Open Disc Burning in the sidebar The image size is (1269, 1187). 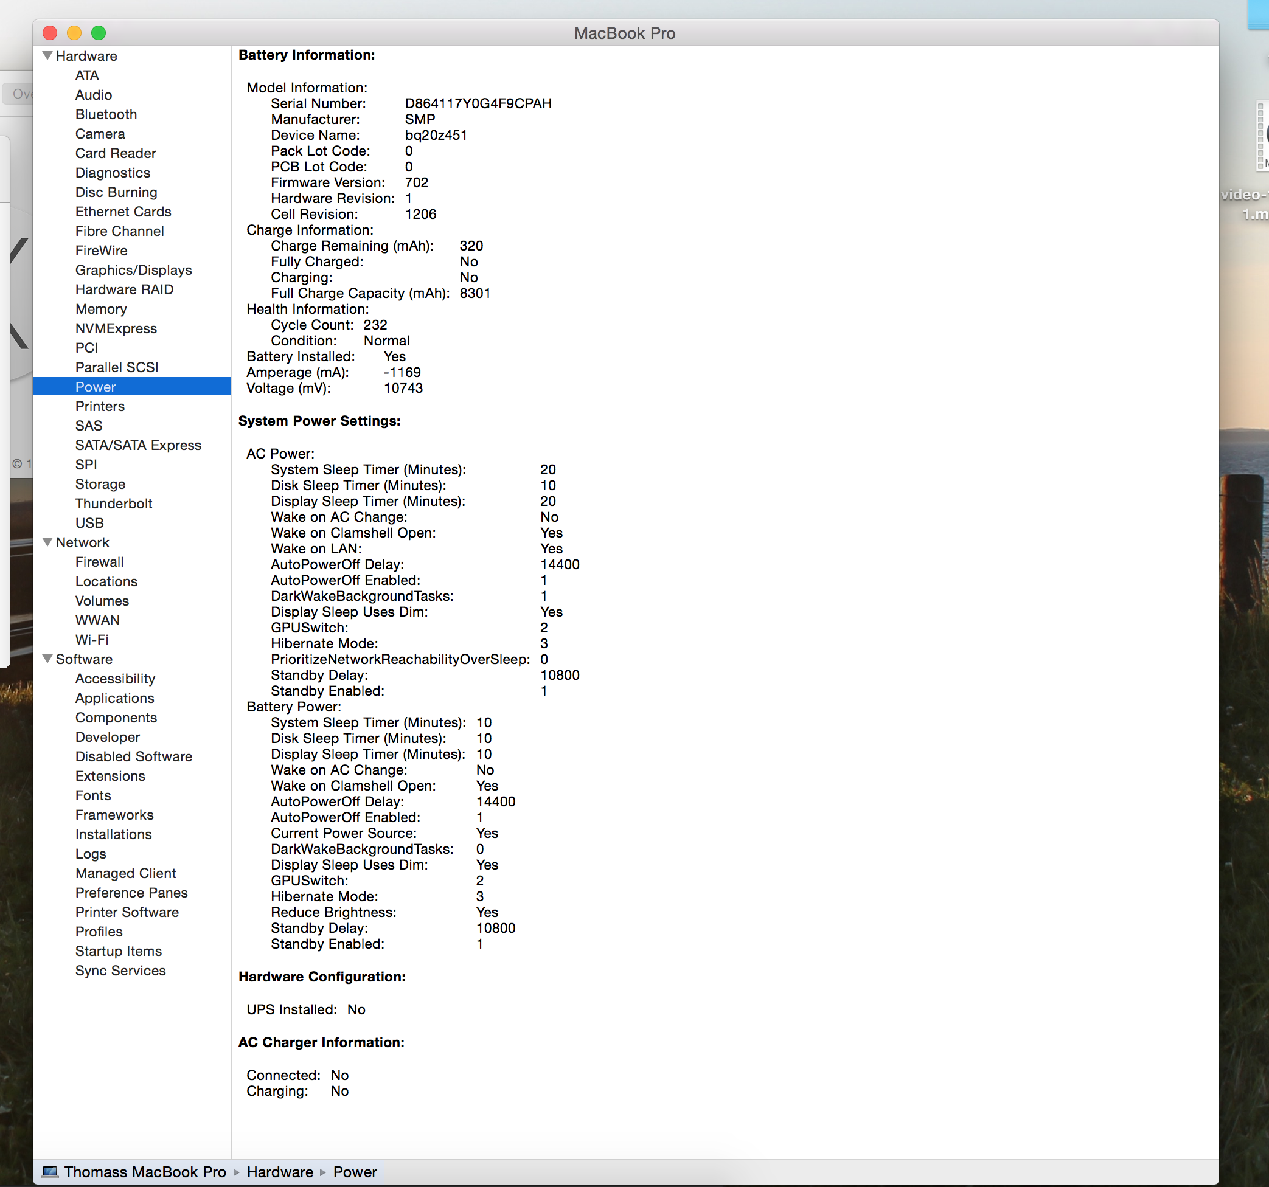click(116, 192)
